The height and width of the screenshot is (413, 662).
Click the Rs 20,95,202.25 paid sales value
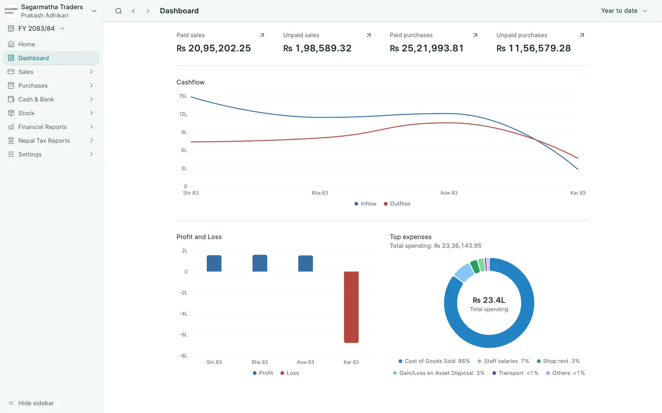coord(214,48)
